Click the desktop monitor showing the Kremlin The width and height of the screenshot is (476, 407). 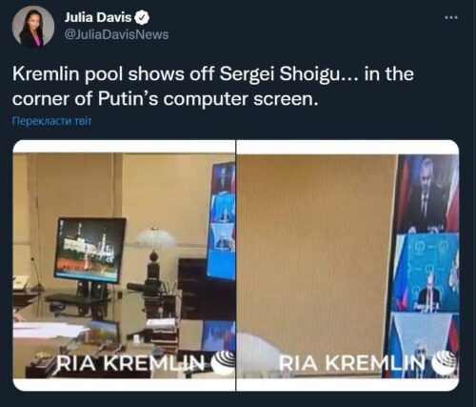(x=89, y=250)
